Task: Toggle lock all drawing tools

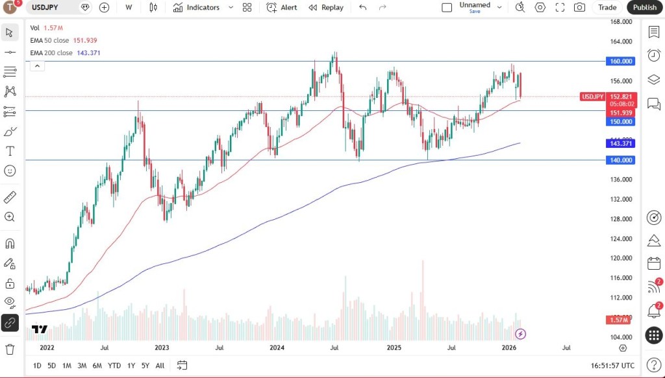Action: [10, 283]
